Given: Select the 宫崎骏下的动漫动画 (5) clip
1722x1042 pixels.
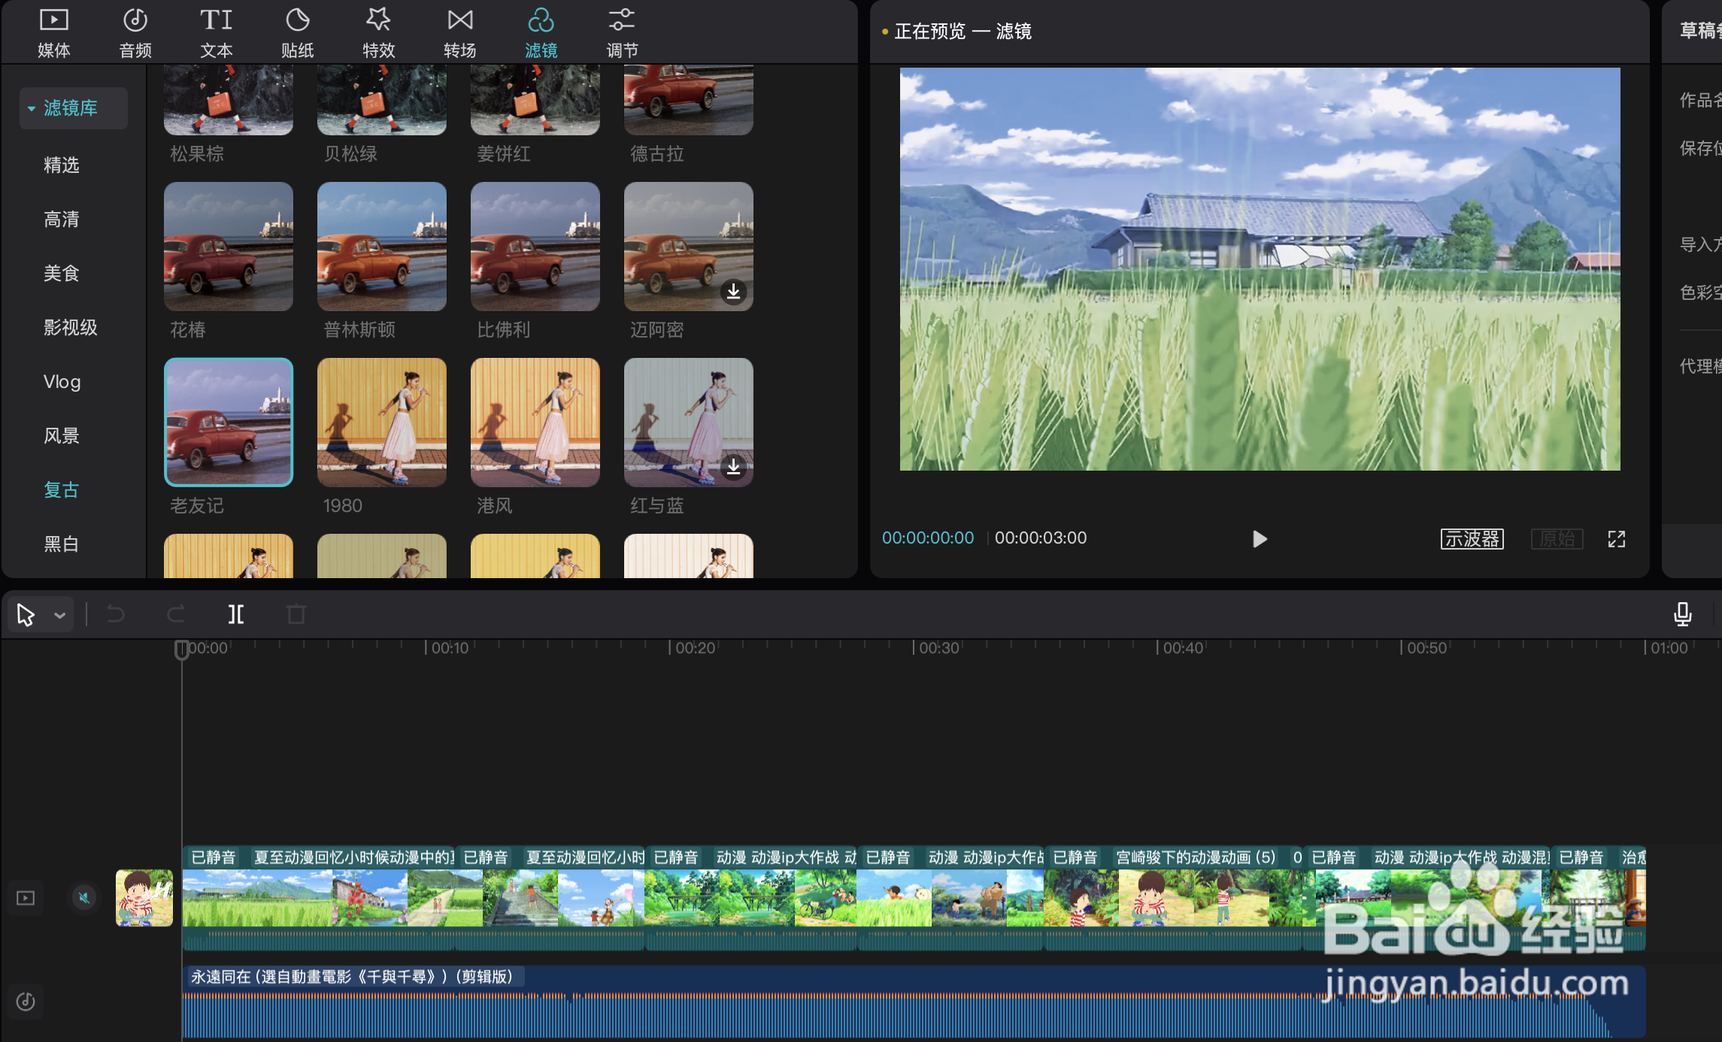Looking at the screenshot, I should [x=1173, y=898].
